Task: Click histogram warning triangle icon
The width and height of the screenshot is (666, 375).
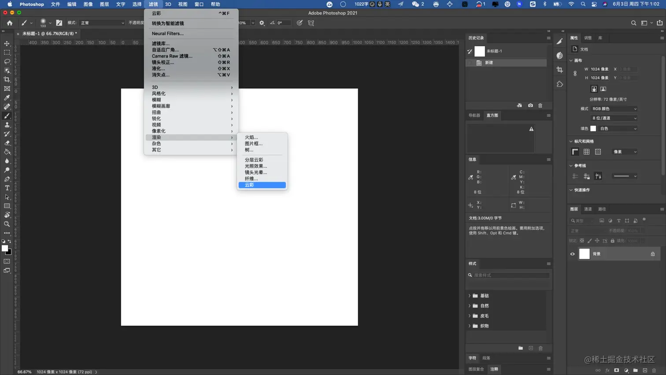Action: click(531, 129)
